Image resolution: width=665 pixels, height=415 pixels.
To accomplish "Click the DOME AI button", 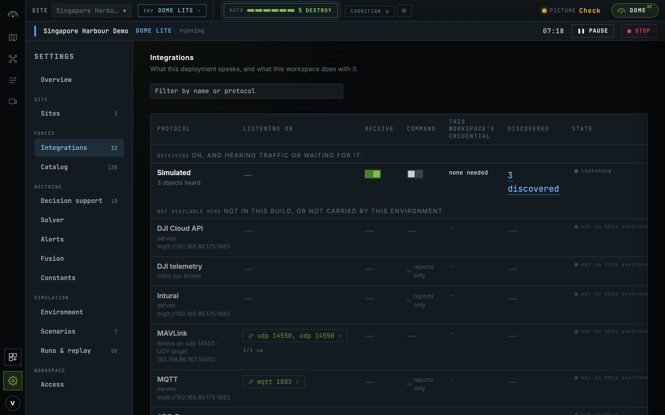I will click(634, 10).
